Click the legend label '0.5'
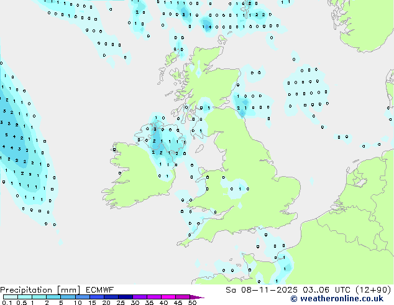The height and width of the screenshot is (305, 394). coord(22,303)
